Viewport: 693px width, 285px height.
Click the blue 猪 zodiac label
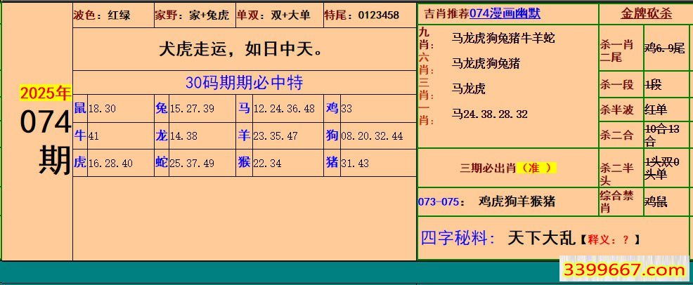(332, 162)
